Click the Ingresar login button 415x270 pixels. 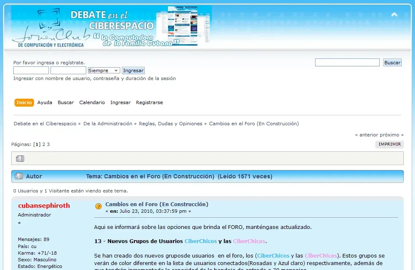[133, 71]
